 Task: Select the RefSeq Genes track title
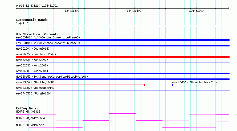click(x=27, y=108)
